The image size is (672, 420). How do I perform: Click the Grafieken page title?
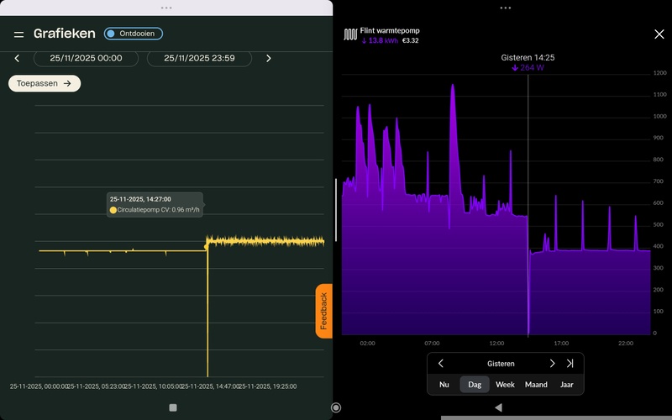coord(65,34)
